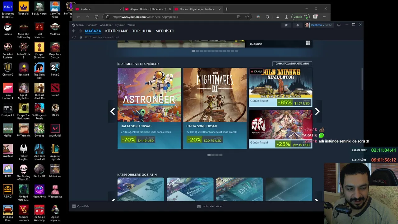Image resolution: width=398 pixels, height=224 pixels.
Task: Switch Steam to Big Picture mode icon
Action: (x=339, y=25)
